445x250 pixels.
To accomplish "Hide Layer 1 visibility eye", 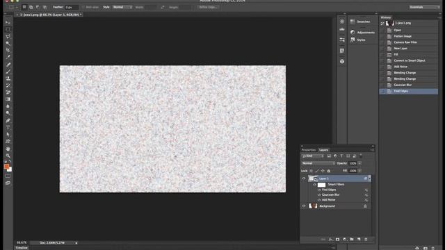I will 304,178.
